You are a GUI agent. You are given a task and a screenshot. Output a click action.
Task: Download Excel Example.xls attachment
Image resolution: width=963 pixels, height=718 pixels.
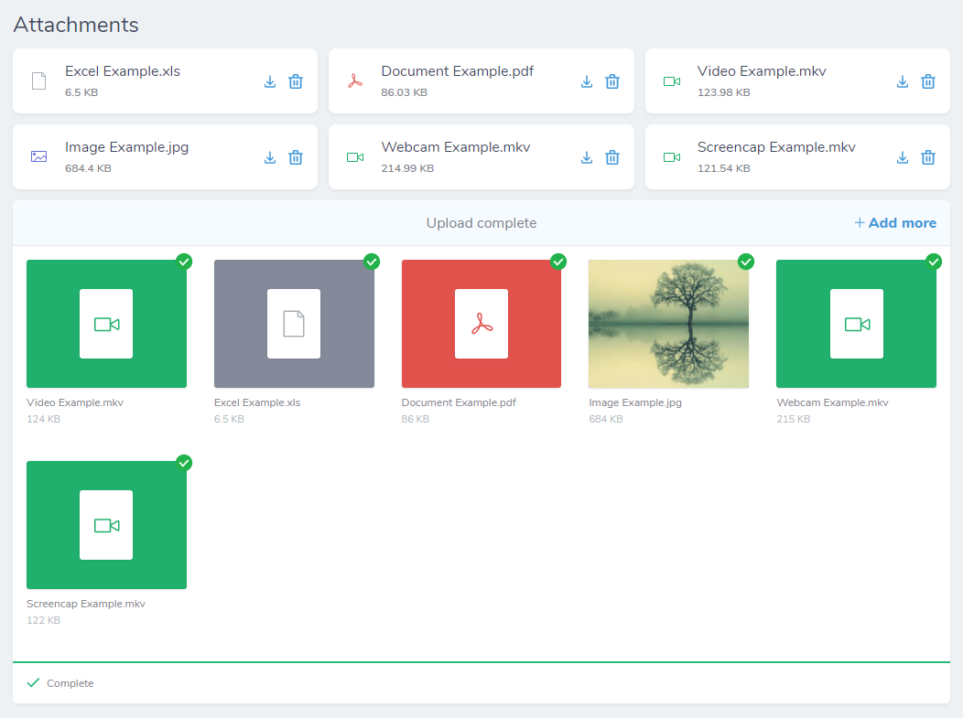pos(270,81)
